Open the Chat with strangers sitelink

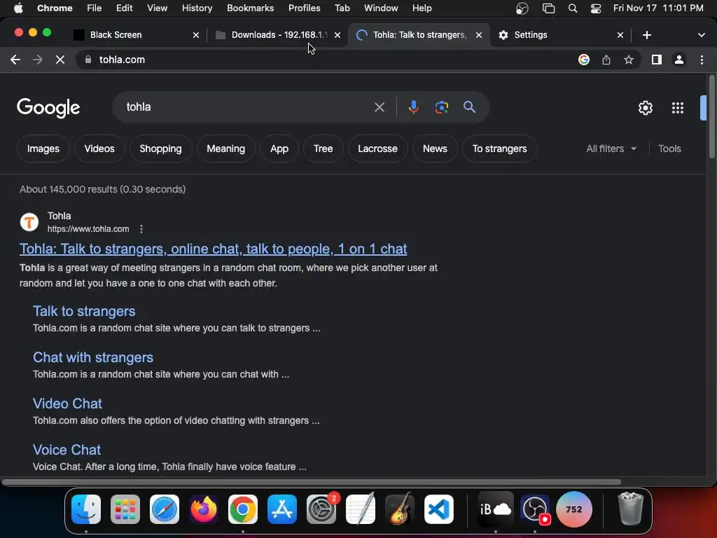93,357
